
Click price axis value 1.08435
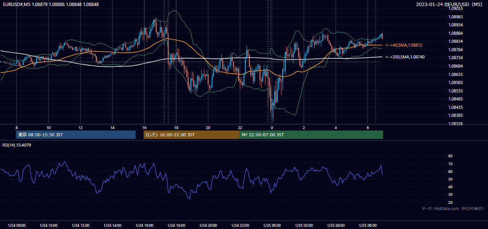point(455,107)
